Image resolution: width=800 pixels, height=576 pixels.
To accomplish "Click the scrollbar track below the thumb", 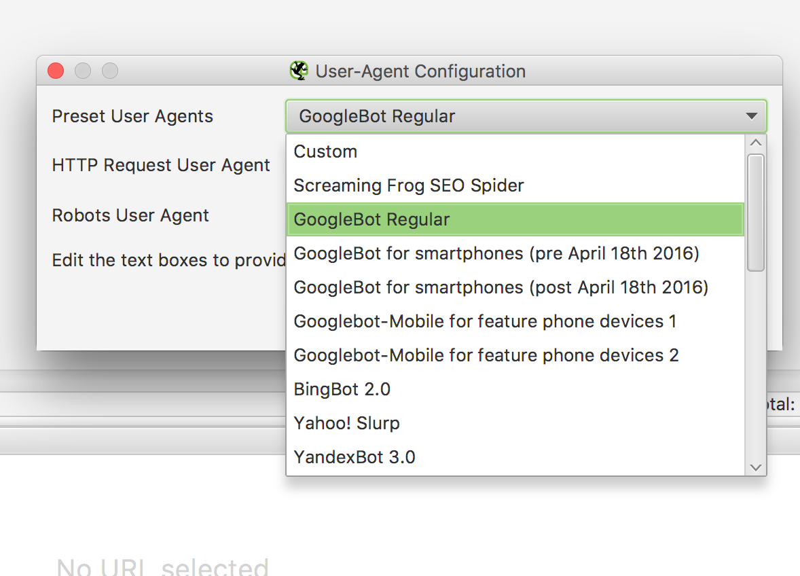I will pyautogui.click(x=756, y=367).
